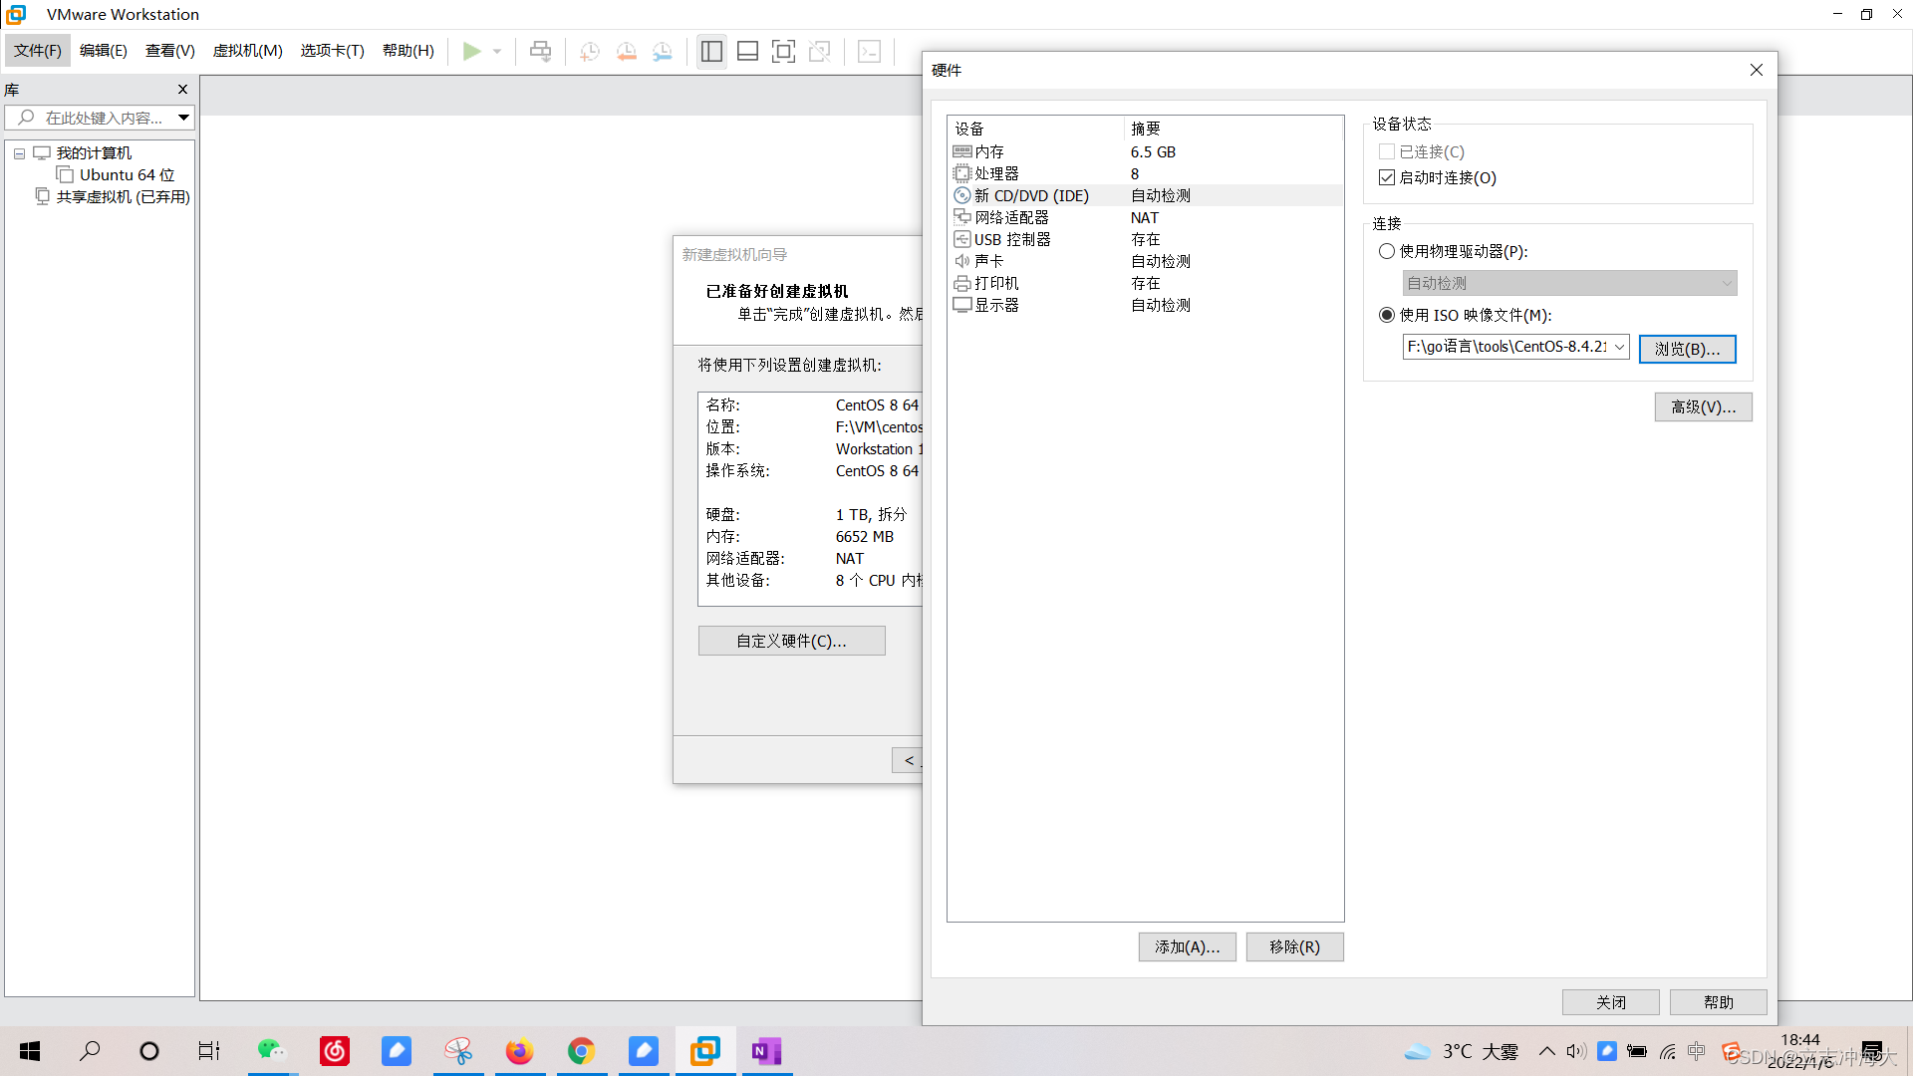The width and height of the screenshot is (1913, 1076).
Task: Toggle the connect at power on checkbox
Action: coord(1387,177)
